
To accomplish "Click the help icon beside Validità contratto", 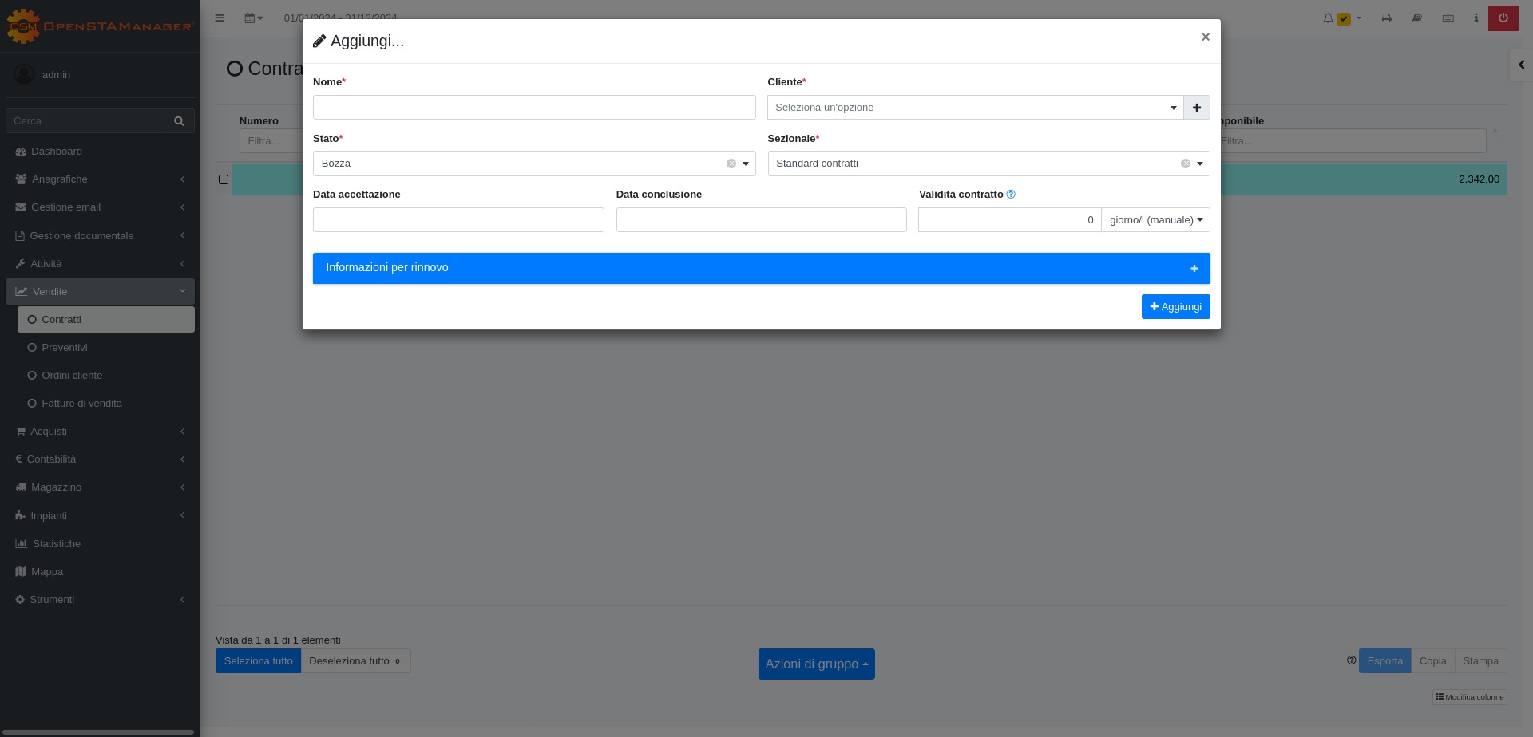I will click(1011, 195).
